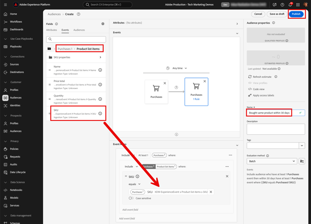
Task: Switch to the Audiences fields tab
Action: (x=79, y=30)
